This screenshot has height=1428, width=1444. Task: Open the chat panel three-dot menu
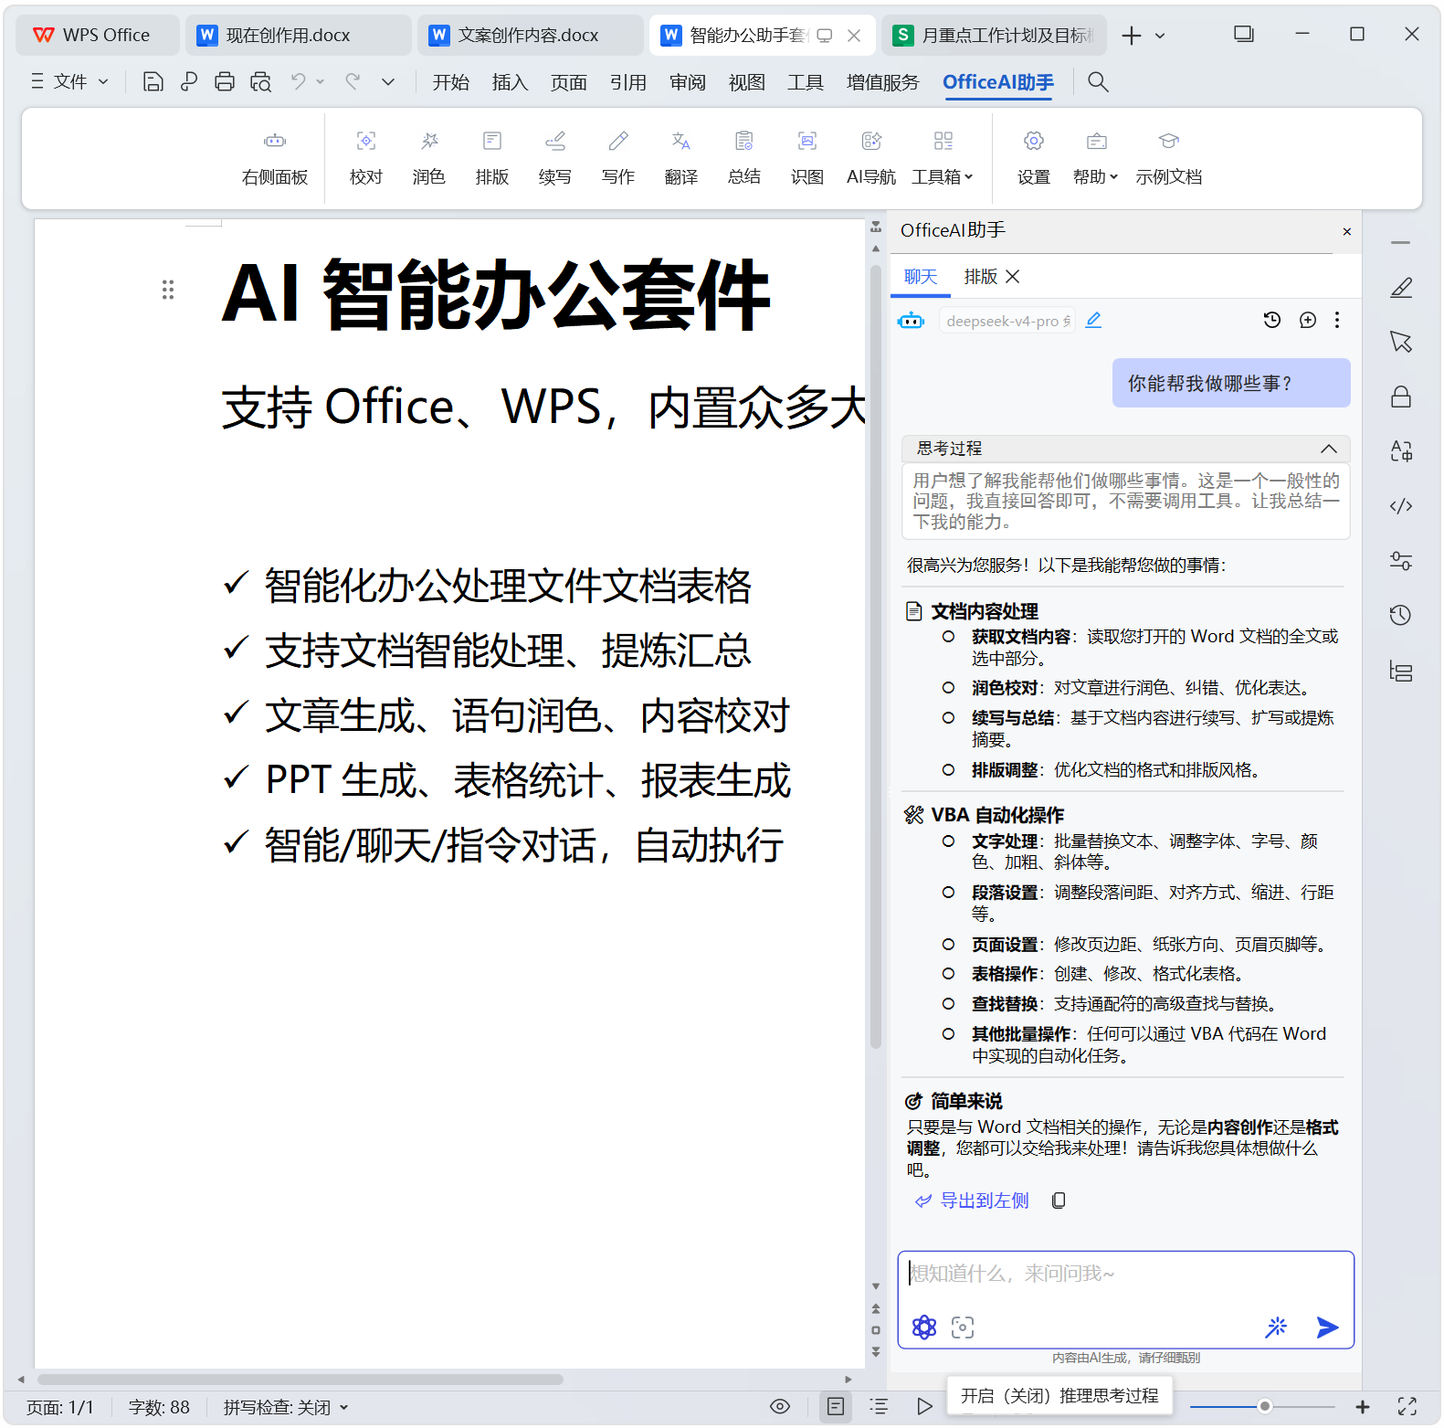(1337, 320)
